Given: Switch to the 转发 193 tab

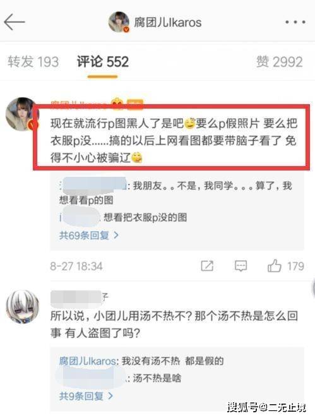Looking at the screenshot, I should pos(33,62).
